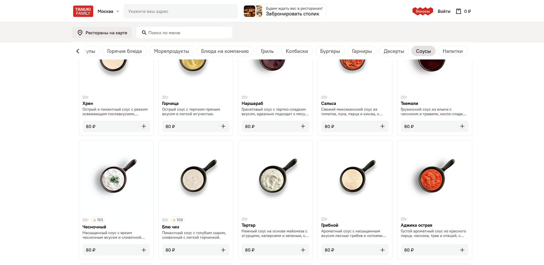Click the red Бонусы badge
Screen dimensions: 544x265
coord(423,11)
